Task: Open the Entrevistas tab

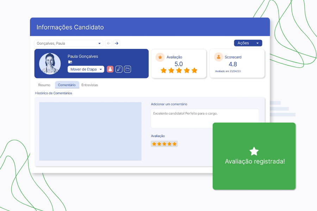Action: pyautogui.click(x=90, y=85)
